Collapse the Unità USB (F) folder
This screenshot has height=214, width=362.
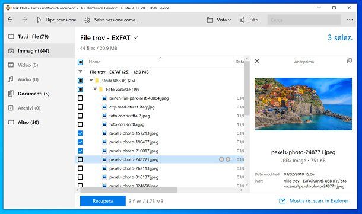91,80
